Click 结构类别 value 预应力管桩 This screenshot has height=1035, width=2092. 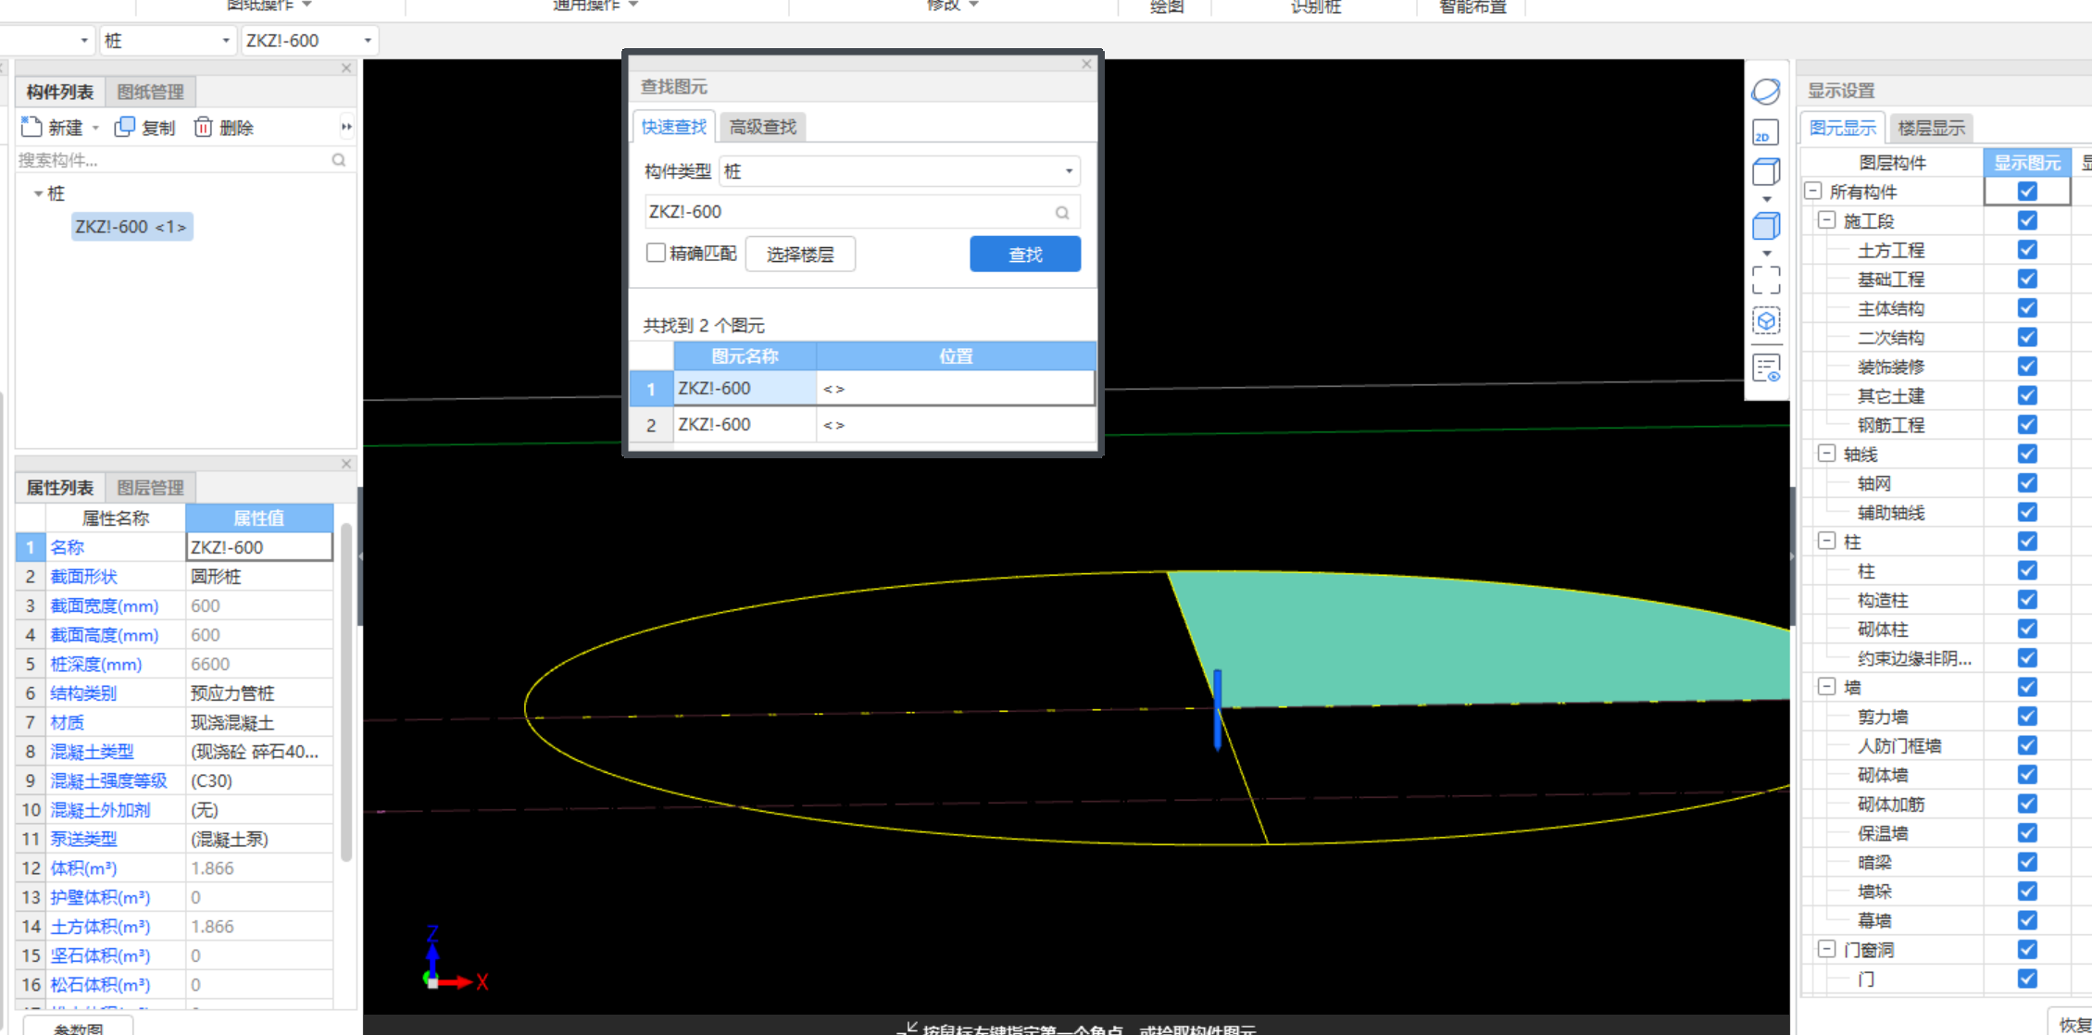pyautogui.click(x=259, y=693)
